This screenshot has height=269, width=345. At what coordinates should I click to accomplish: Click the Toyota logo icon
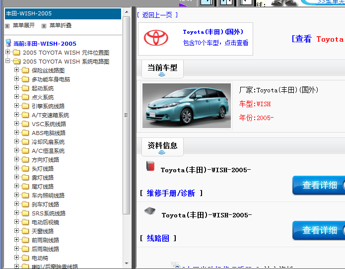(156, 38)
